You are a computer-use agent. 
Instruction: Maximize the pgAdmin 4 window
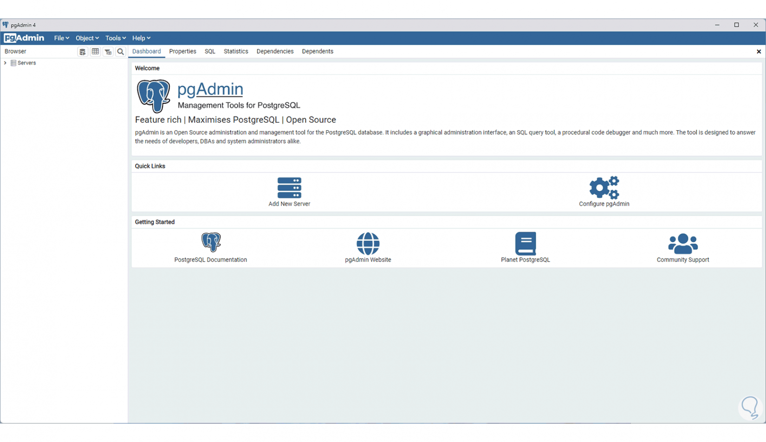tap(736, 25)
